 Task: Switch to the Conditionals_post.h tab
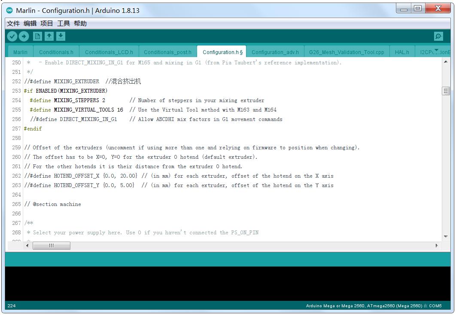167,52
